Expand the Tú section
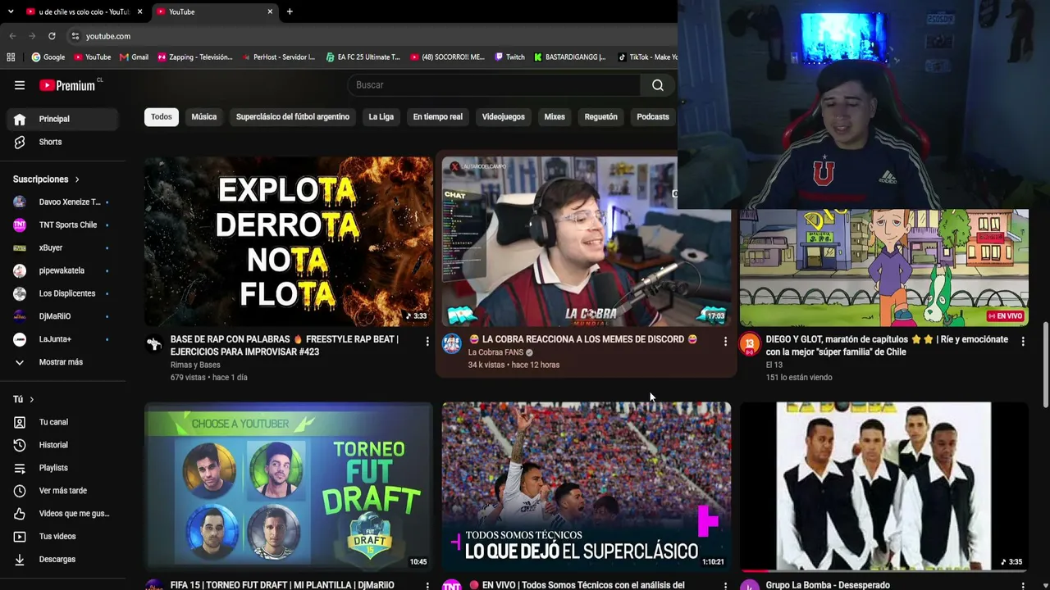 point(23,399)
